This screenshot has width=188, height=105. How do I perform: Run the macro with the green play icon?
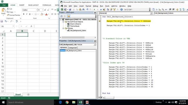(94, 9)
